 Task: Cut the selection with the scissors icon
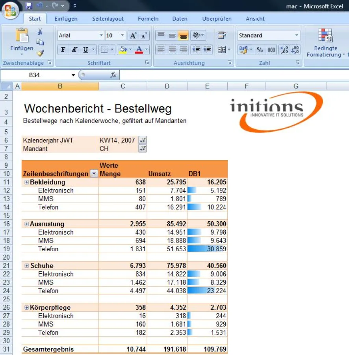pos(40,31)
